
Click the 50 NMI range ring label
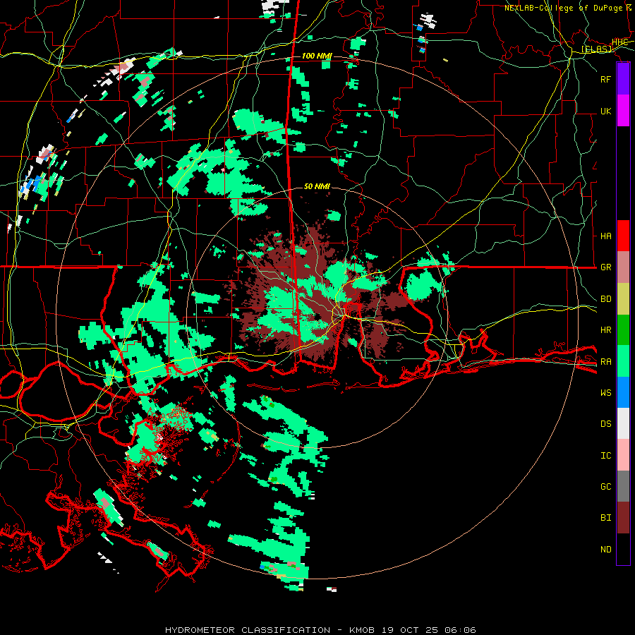coord(317,186)
